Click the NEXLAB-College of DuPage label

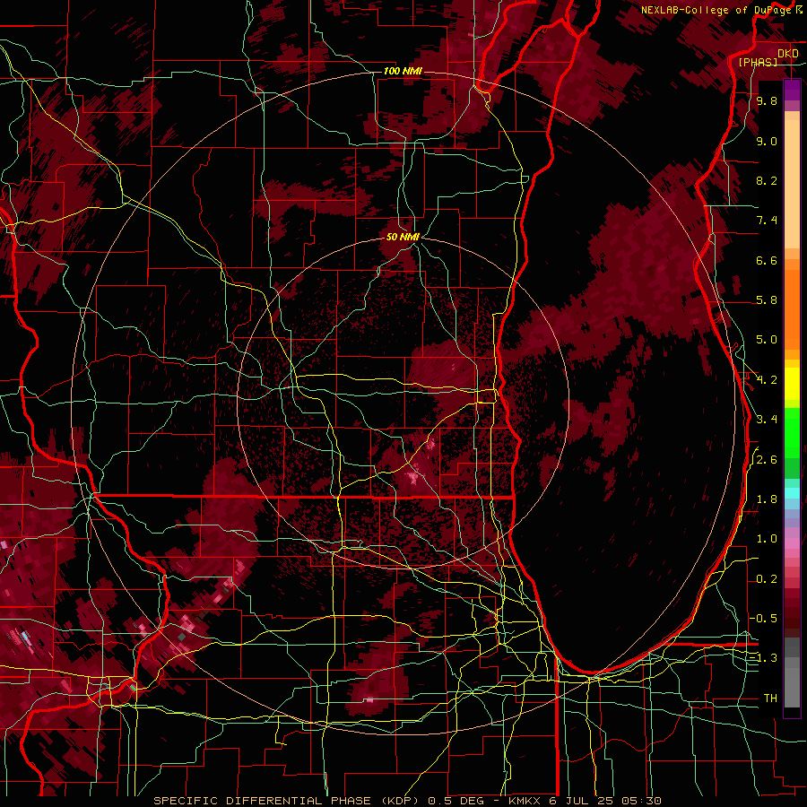pos(716,10)
